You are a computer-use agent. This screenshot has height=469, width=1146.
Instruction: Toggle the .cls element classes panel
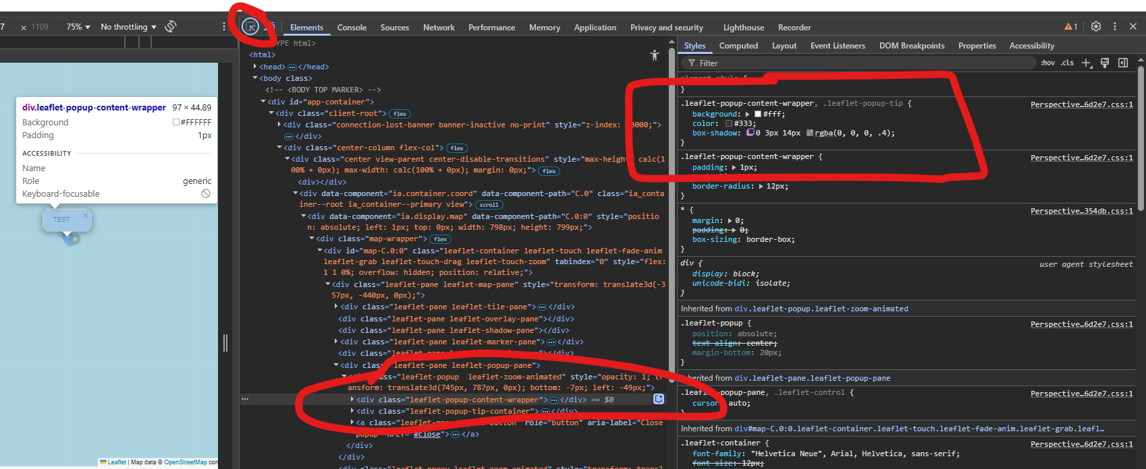pyautogui.click(x=1067, y=63)
